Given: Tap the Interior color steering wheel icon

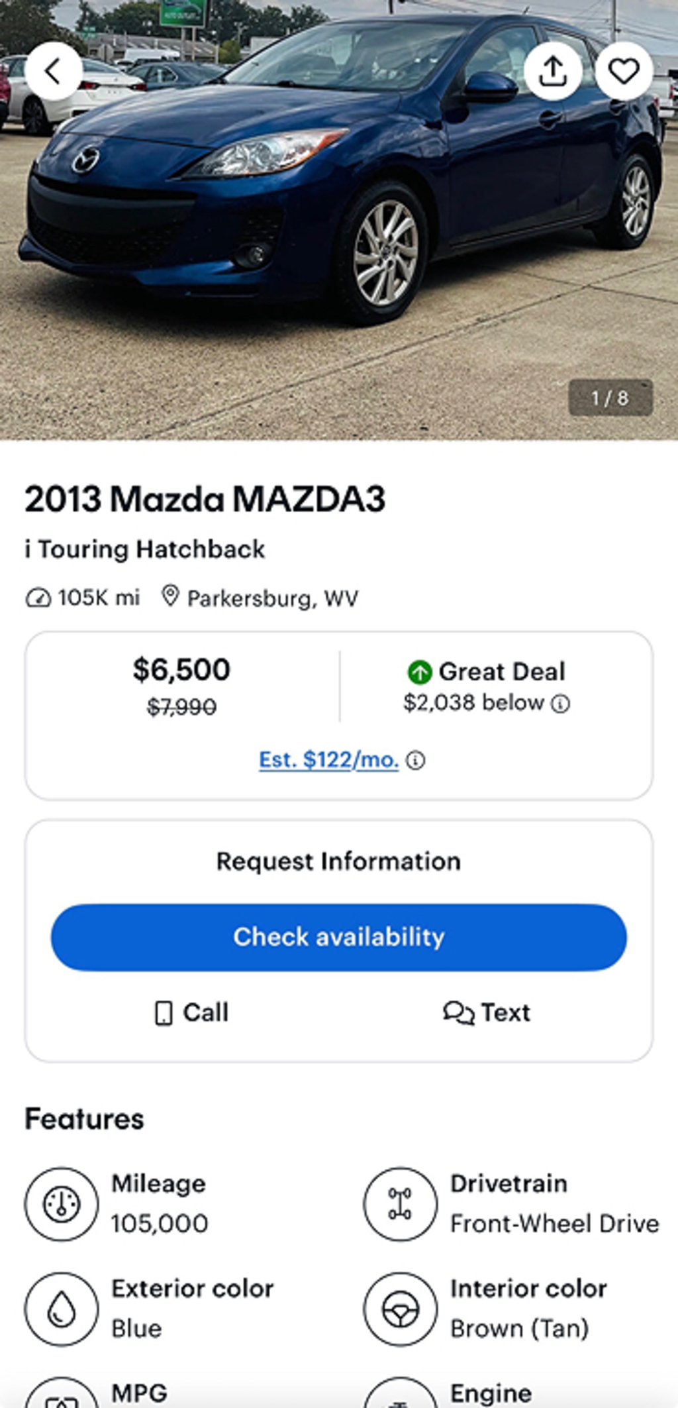Looking at the screenshot, I should 400,1309.
